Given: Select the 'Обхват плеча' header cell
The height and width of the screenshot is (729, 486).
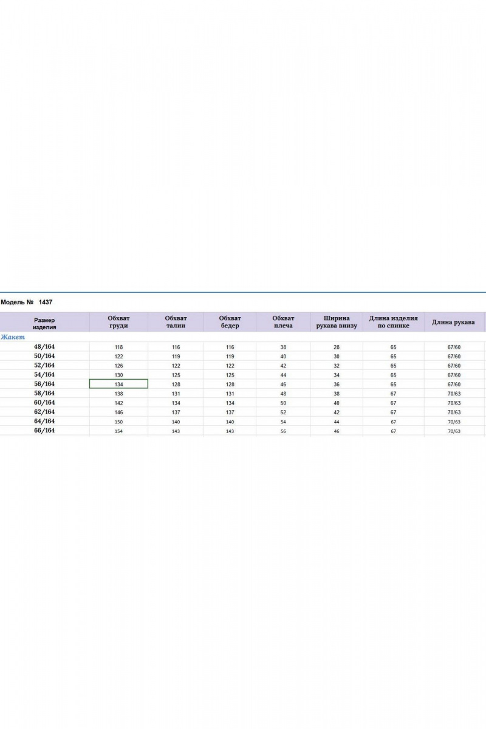Looking at the screenshot, I should (283, 322).
